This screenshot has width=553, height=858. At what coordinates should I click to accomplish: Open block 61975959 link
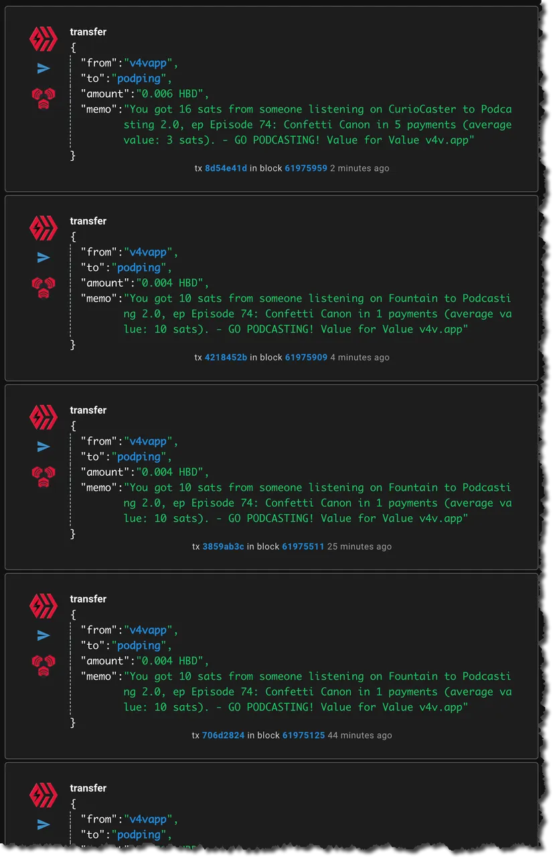tap(306, 168)
